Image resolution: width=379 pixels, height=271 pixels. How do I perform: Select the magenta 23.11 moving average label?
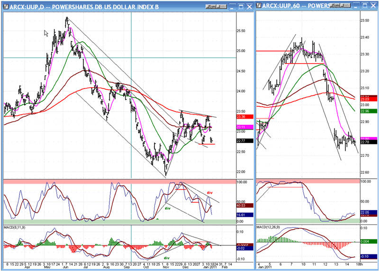245,127
